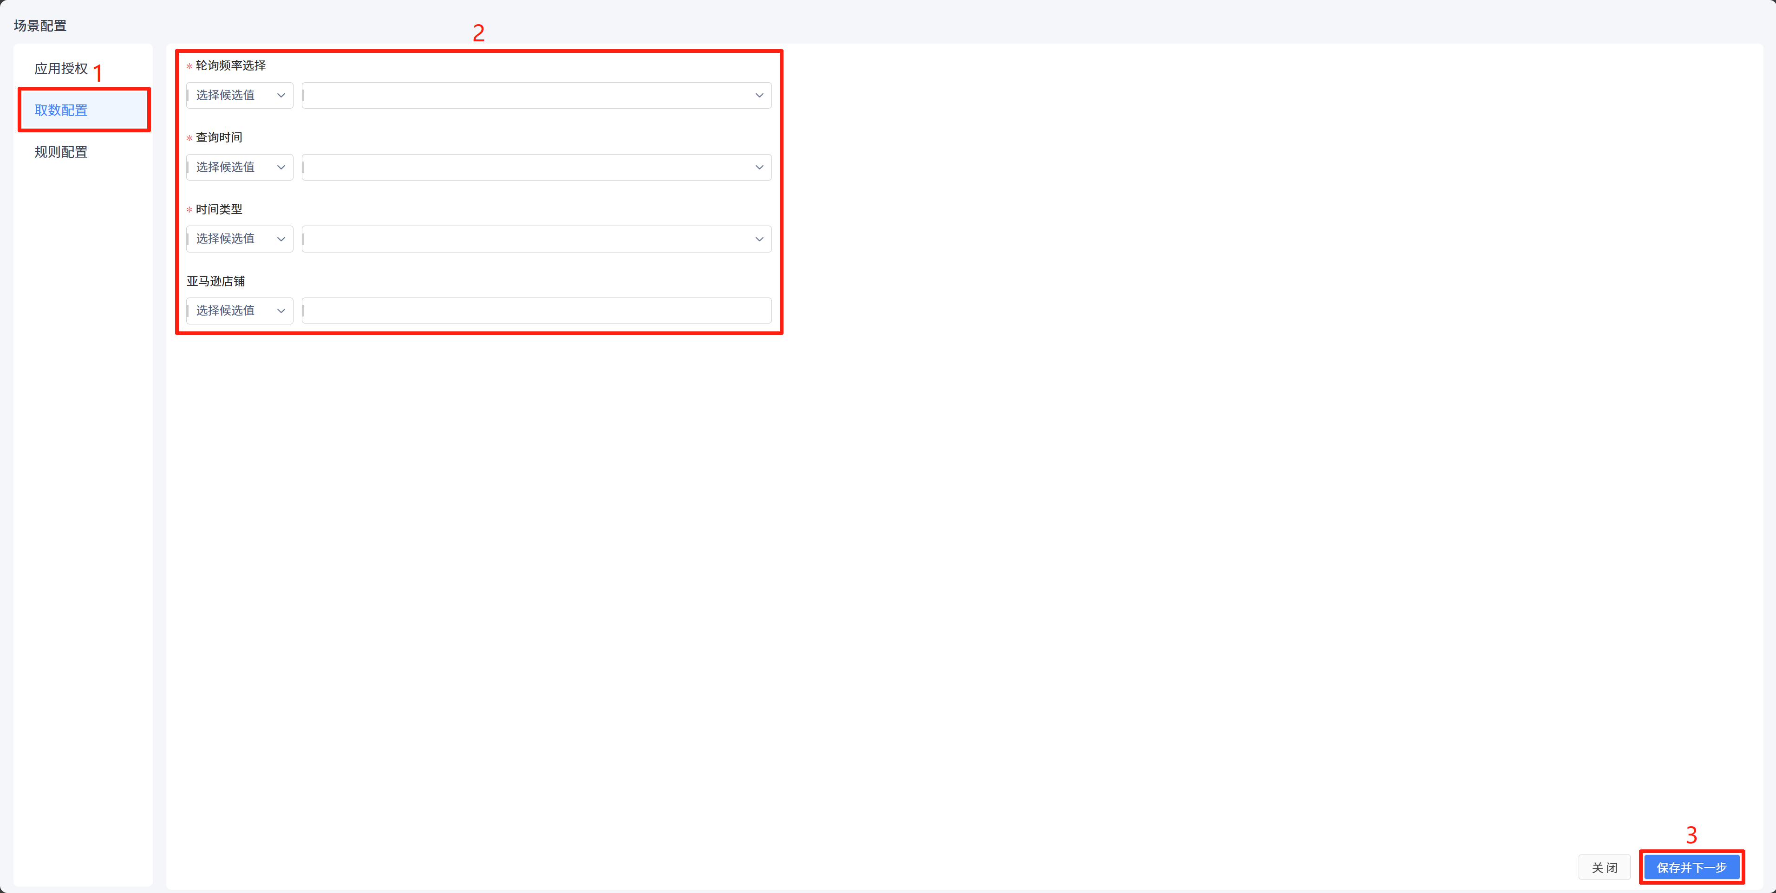
Task: Click chevron arrow of 查询时间 value field
Action: (x=759, y=168)
